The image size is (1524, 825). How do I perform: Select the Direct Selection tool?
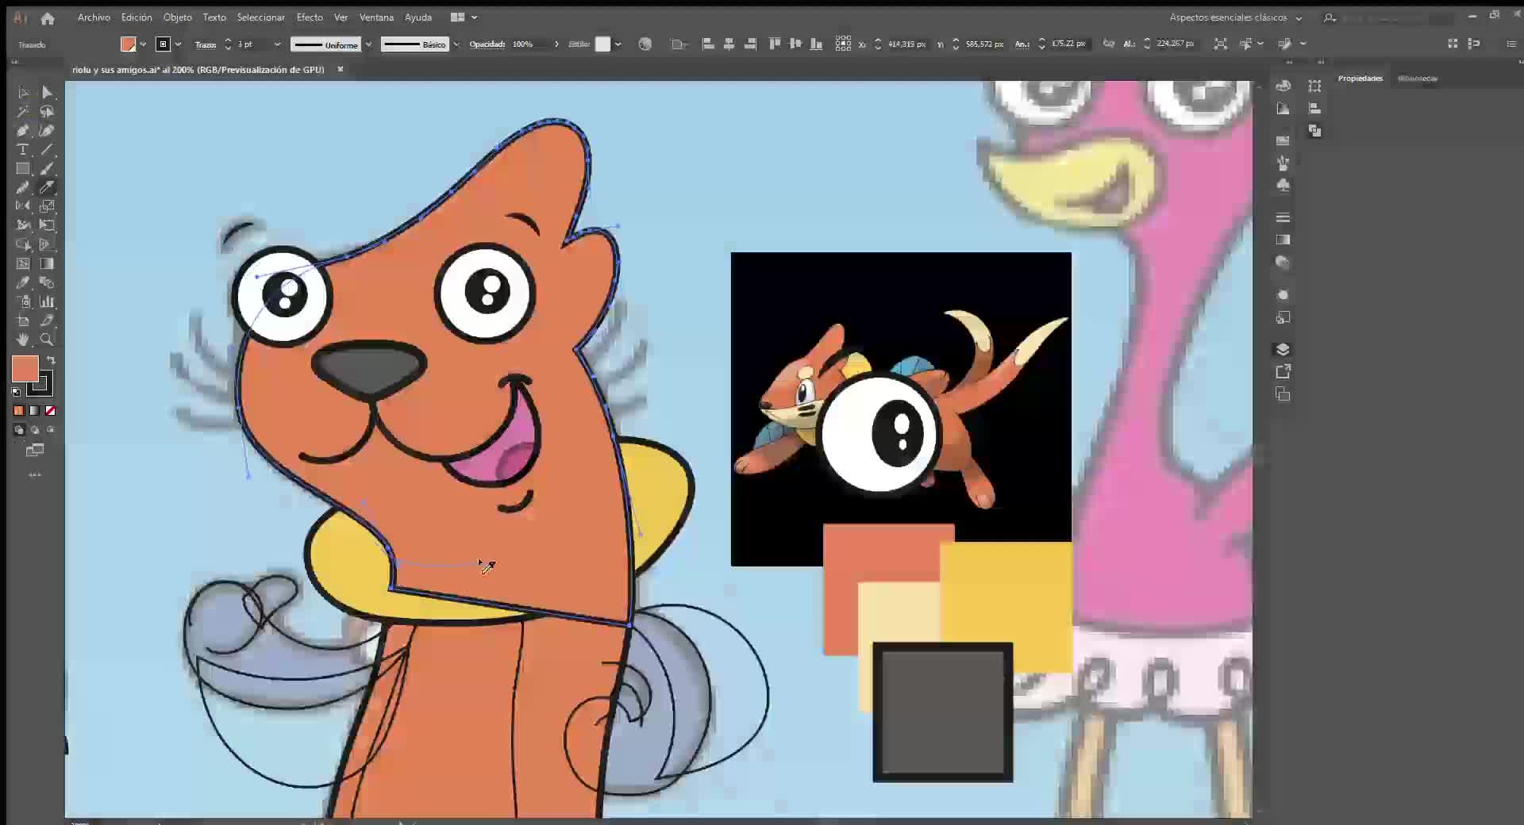click(x=47, y=93)
